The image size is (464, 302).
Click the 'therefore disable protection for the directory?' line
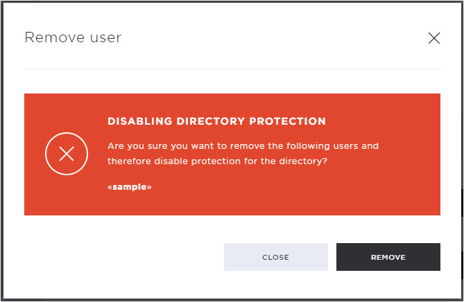217,161
